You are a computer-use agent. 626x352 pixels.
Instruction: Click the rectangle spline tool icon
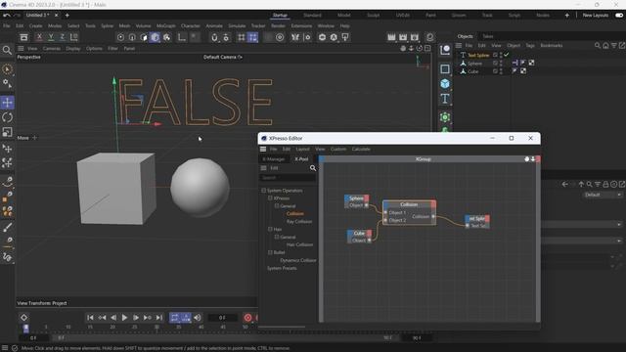tap(445, 69)
